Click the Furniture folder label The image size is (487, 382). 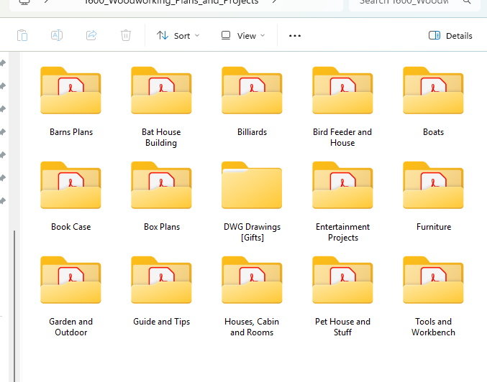point(434,227)
